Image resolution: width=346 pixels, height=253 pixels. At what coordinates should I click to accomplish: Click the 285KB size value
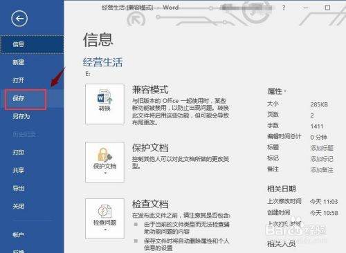pos(319,104)
